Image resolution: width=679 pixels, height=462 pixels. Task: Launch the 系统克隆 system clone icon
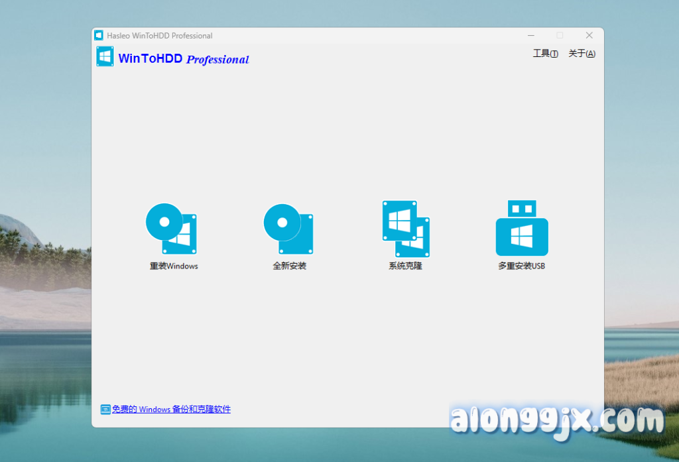coord(406,229)
